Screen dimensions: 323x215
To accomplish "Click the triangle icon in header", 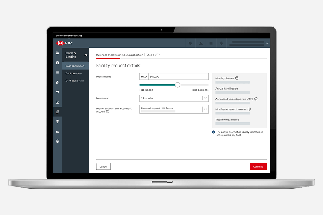I will pos(201,43).
